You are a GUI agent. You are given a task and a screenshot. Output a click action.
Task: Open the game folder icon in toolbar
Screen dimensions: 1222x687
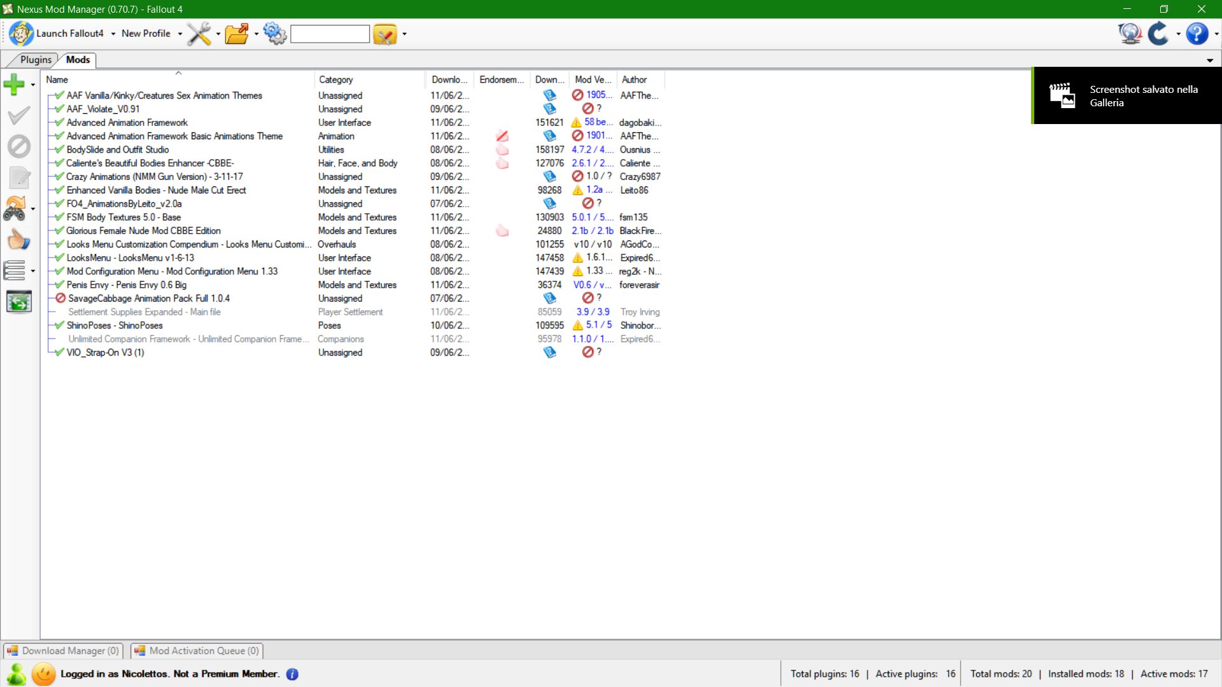237,34
